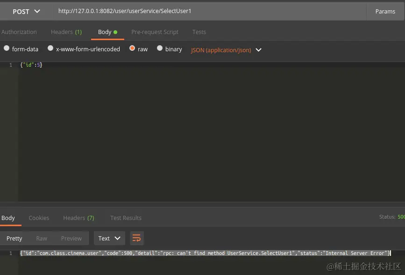View the response Cookies tab
The width and height of the screenshot is (405, 275).
(39, 218)
